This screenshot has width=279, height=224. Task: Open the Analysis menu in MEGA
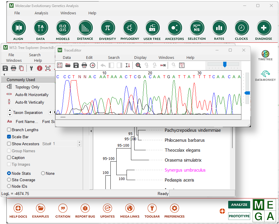click(x=41, y=13)
